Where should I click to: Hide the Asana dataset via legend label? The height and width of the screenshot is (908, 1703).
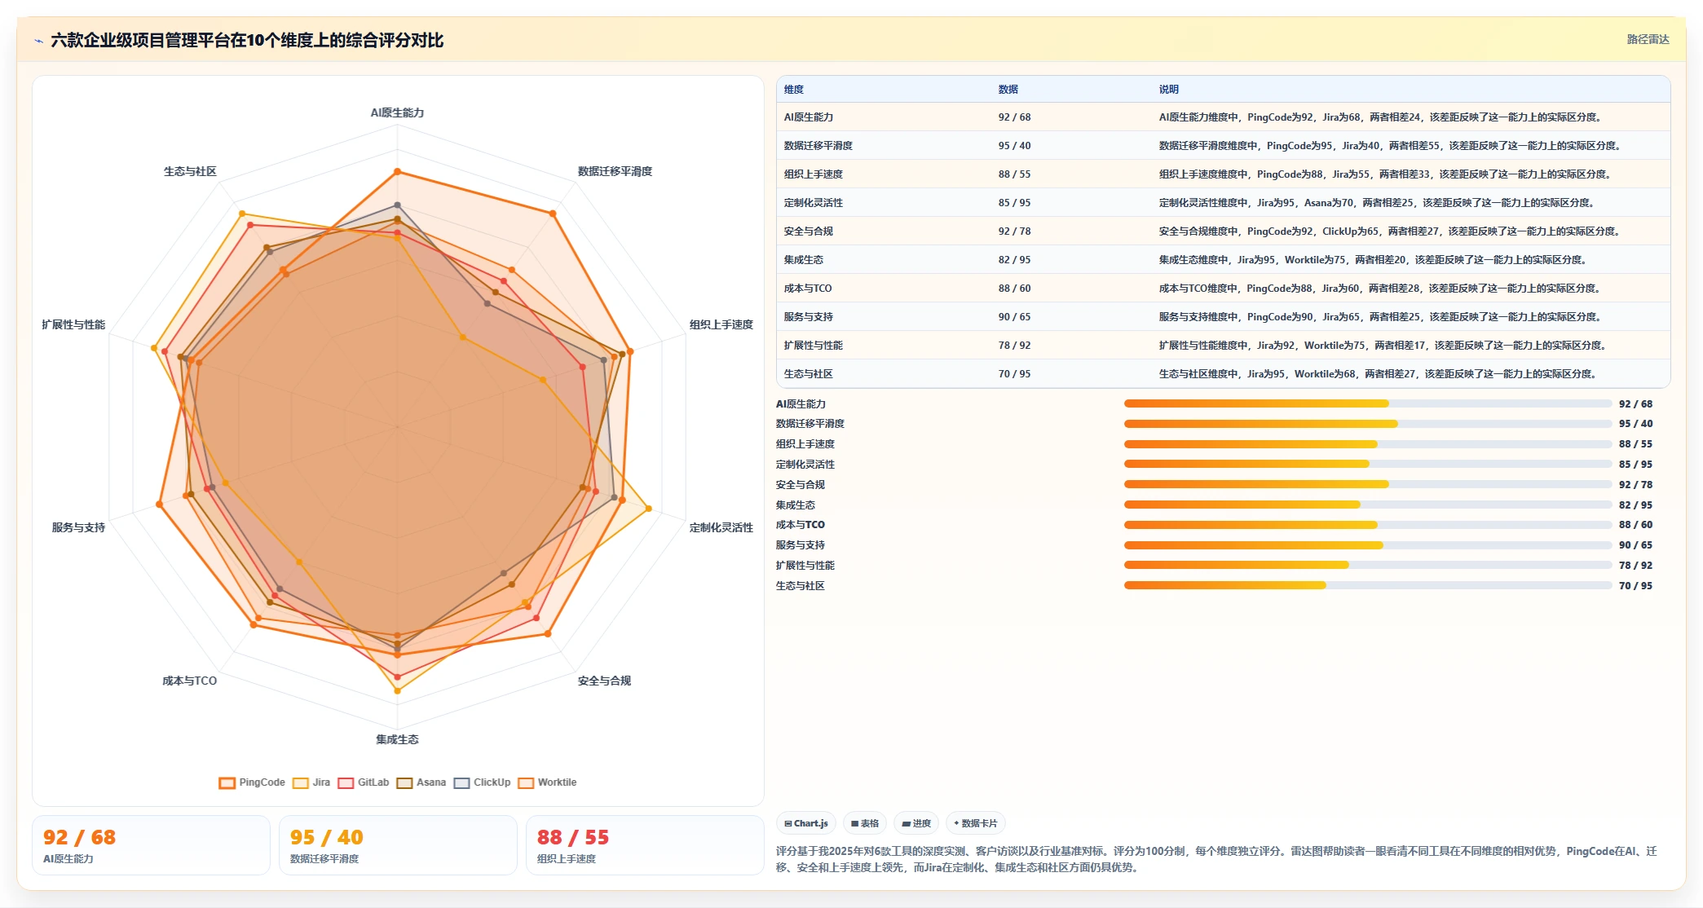coord(431,782)
